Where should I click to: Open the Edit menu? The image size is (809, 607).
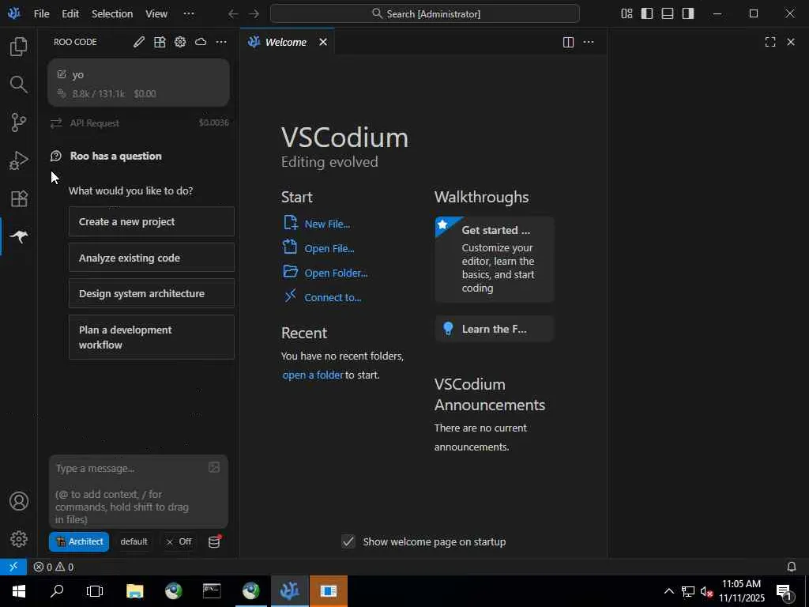click(x=70, y=14)
